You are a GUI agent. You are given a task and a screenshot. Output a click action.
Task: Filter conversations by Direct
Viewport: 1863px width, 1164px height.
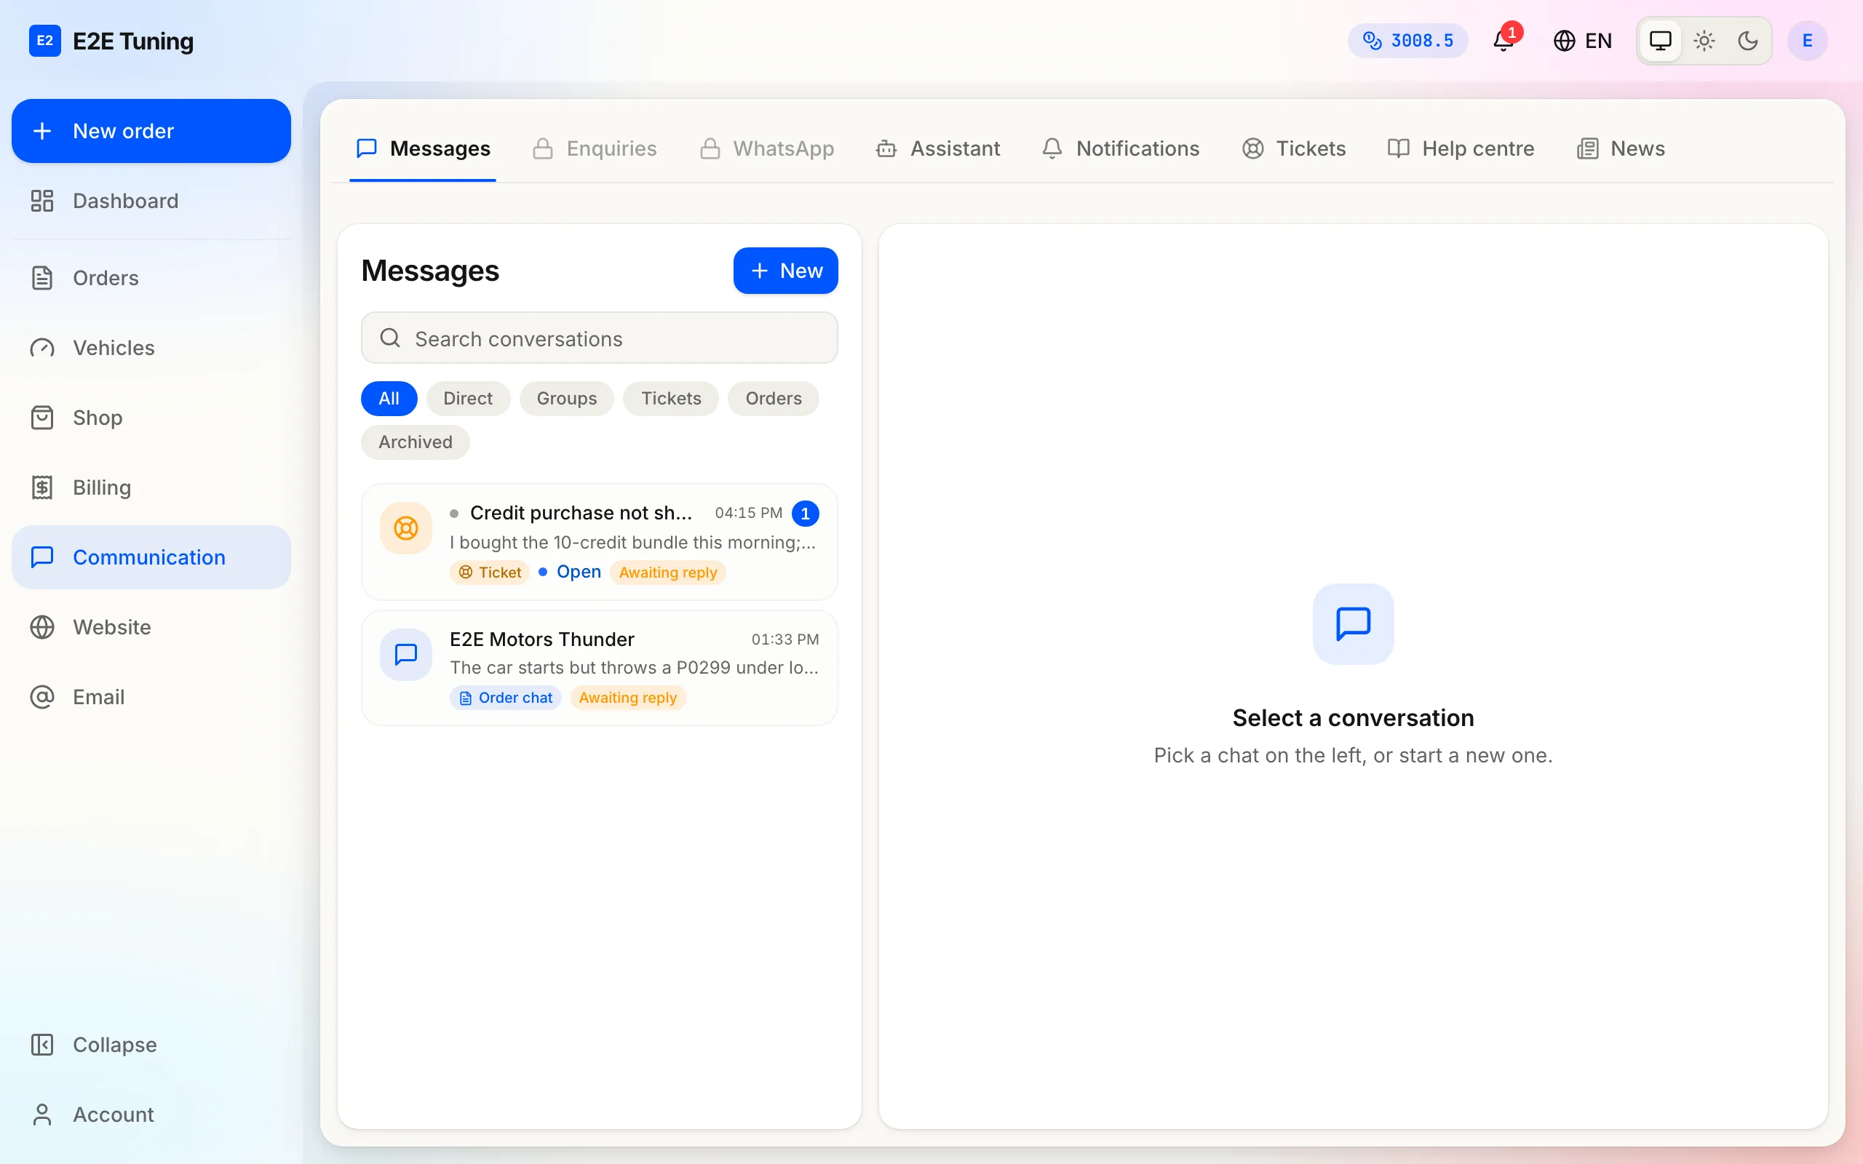467,399
